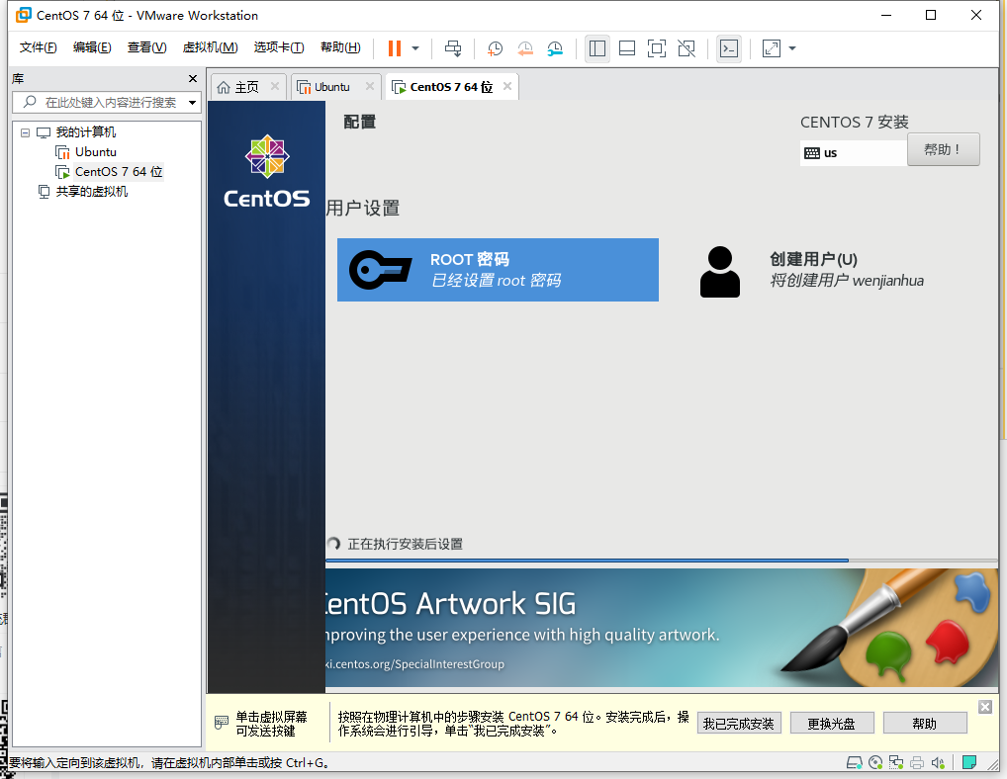Click the 我已完成安装 button

coord(739,724)
